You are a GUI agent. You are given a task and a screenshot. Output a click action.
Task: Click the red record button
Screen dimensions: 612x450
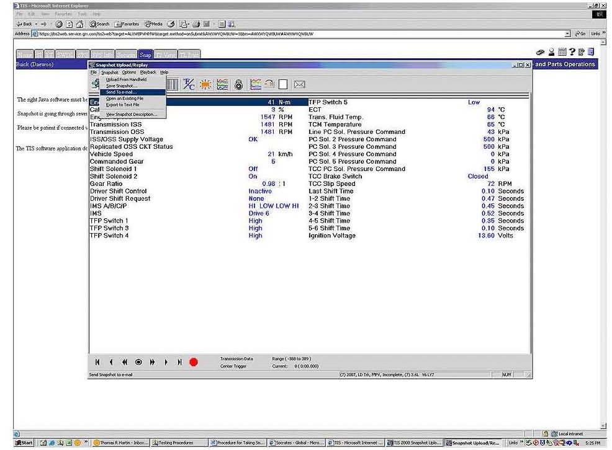coord(193,362)
